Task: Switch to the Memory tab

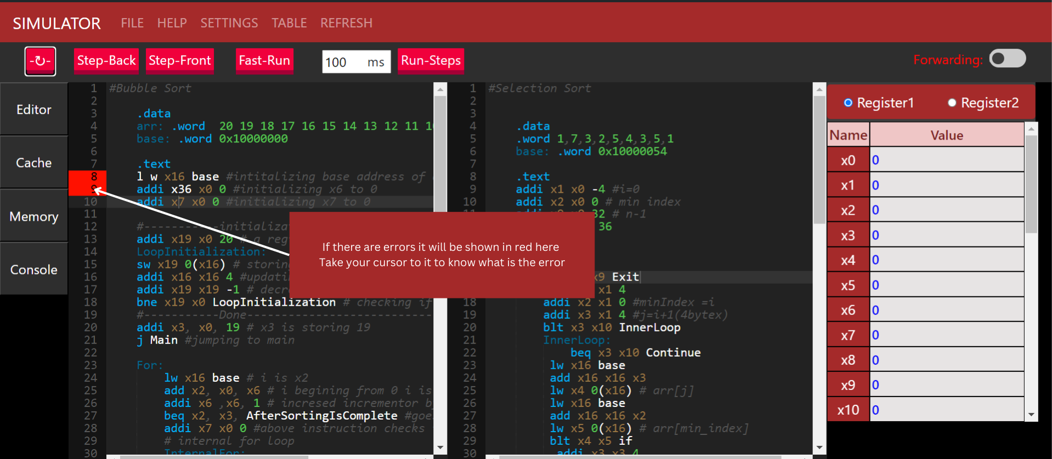Action: pos(34,216)
